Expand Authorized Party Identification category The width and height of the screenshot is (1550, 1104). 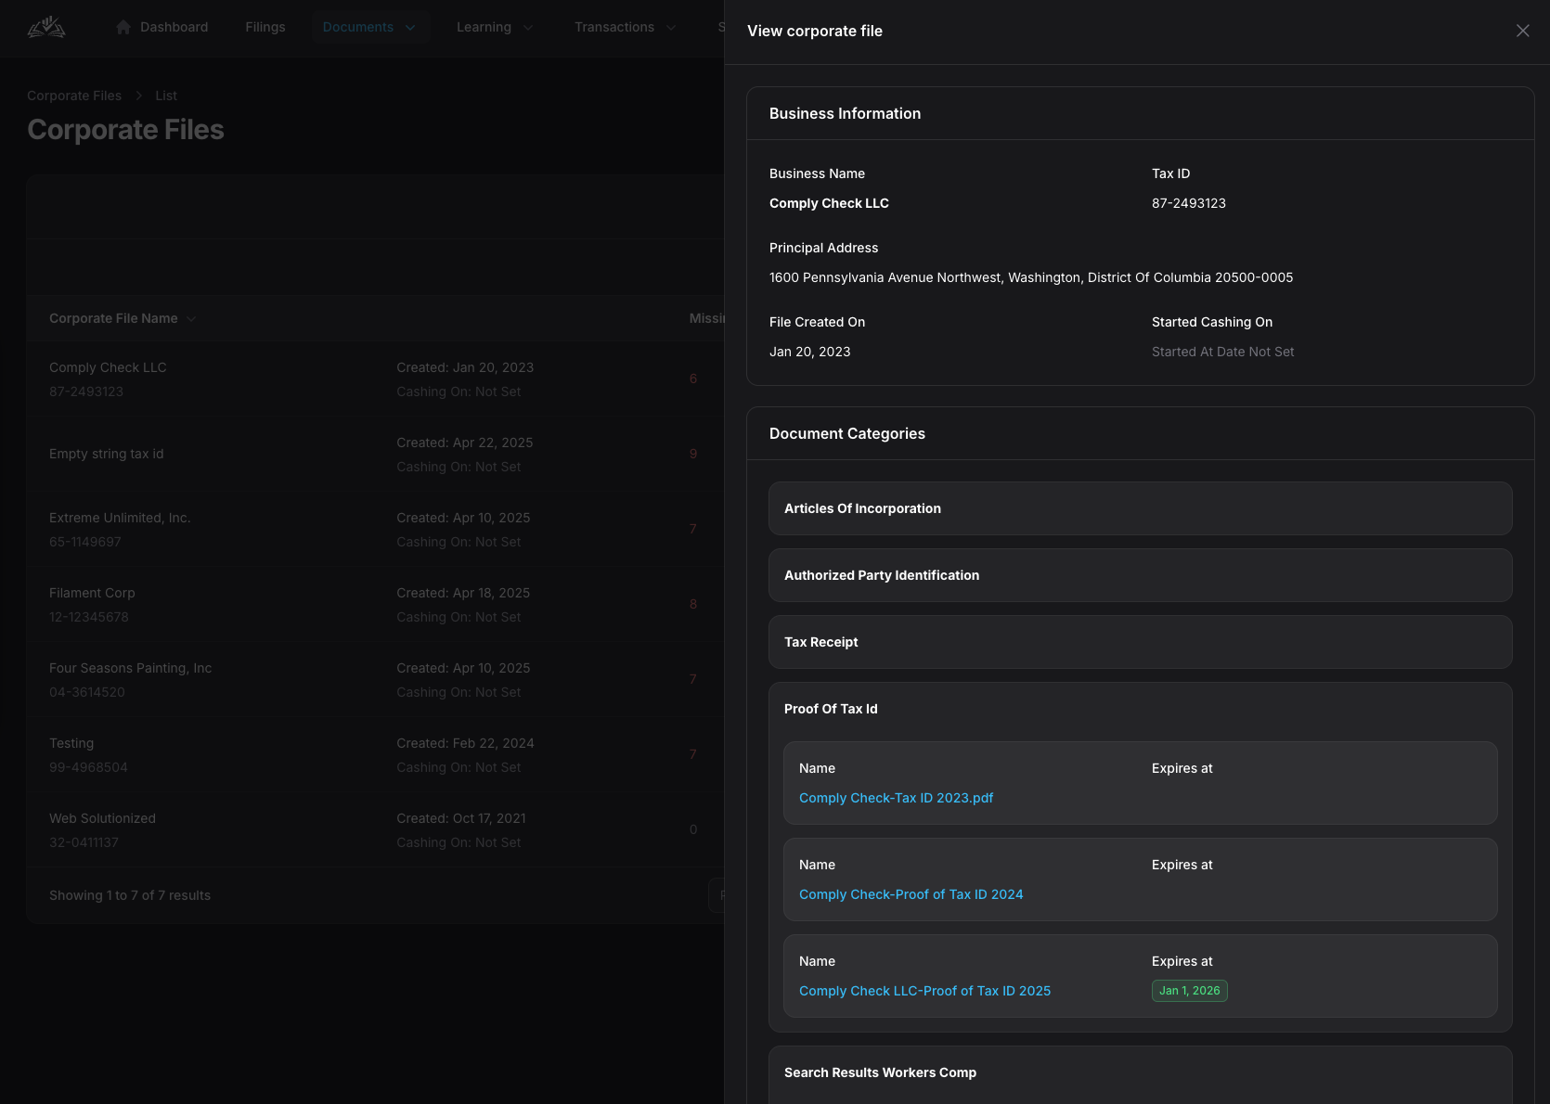point(1140,575)
